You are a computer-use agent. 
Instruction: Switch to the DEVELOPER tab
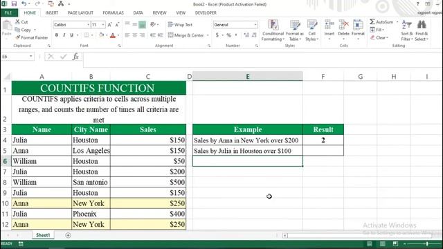coord(206,12)
